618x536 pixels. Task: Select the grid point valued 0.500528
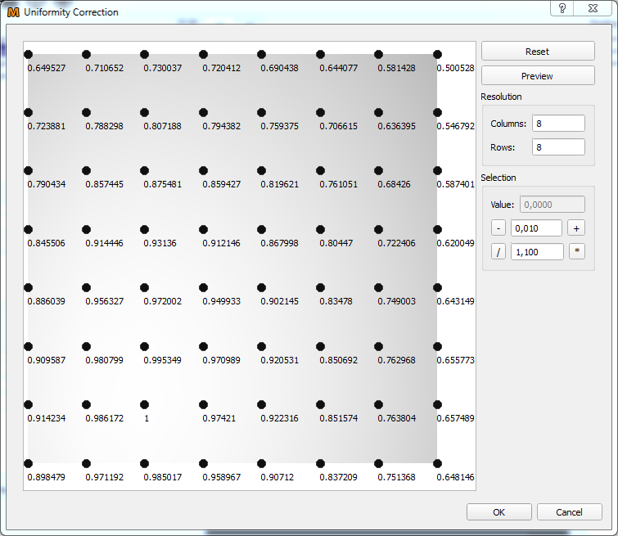point(437,54)
